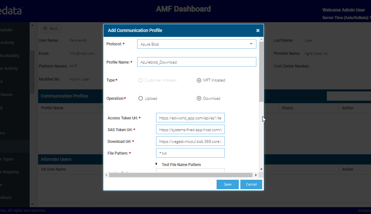
Task: Click the Profile Name input field
Action: [x=196, y=62]
